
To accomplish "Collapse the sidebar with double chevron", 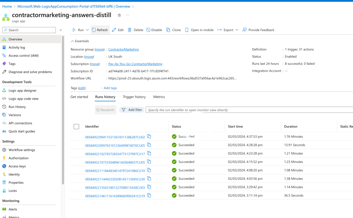I will [x=61, y=30].
